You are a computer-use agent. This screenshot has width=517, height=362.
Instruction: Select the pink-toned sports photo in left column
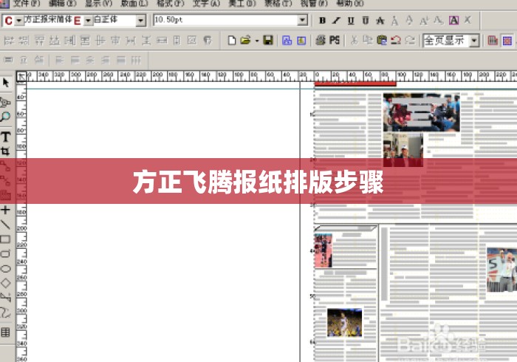point(323,250)
